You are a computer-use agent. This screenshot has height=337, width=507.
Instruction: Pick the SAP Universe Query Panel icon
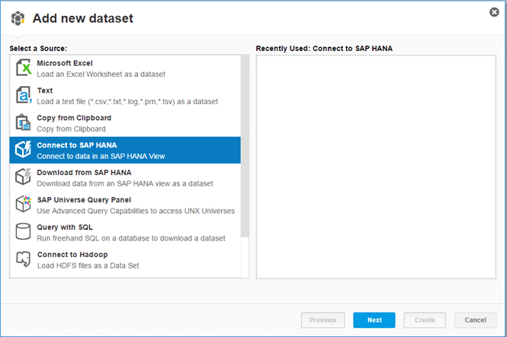click(x=24, y=204)
